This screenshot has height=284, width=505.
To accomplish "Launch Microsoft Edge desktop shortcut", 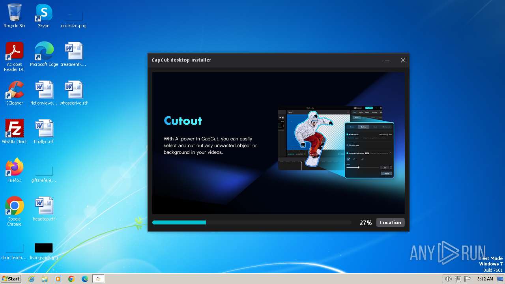I will click(44, 54).
